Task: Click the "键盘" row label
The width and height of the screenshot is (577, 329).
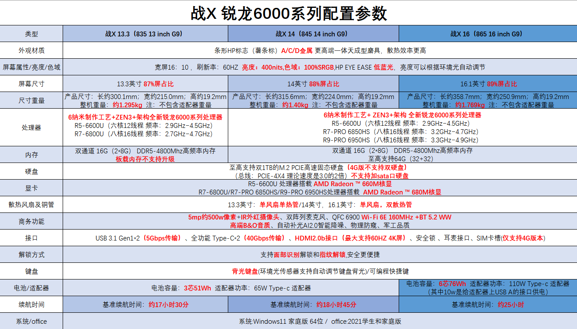Action: 32,271
